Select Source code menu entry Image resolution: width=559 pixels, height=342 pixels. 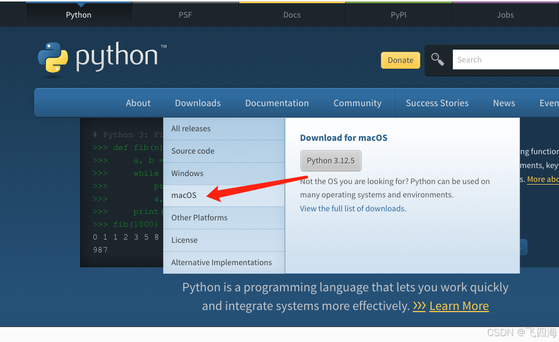[x=224, y=151]
